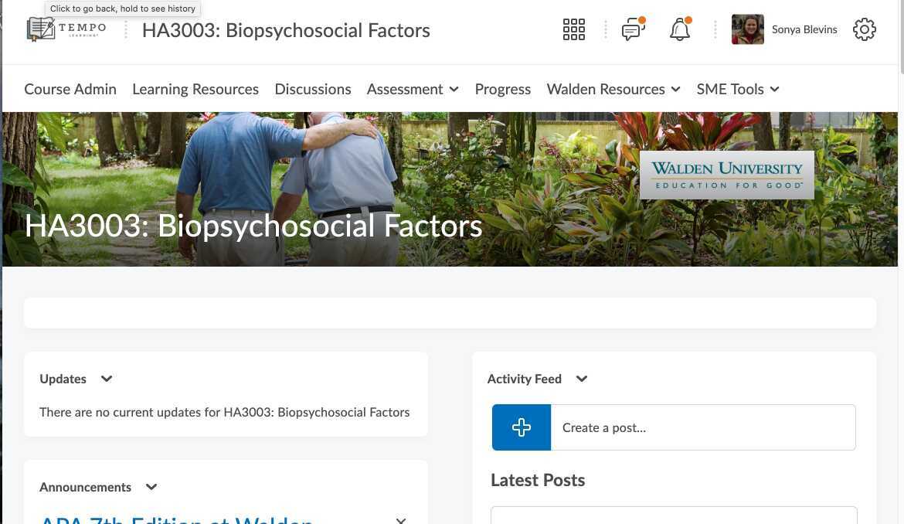The width and height of the screenshot is (904, 524).
Task: Open the Activity Feed chevron menu
Action: [x=582, y=379]
